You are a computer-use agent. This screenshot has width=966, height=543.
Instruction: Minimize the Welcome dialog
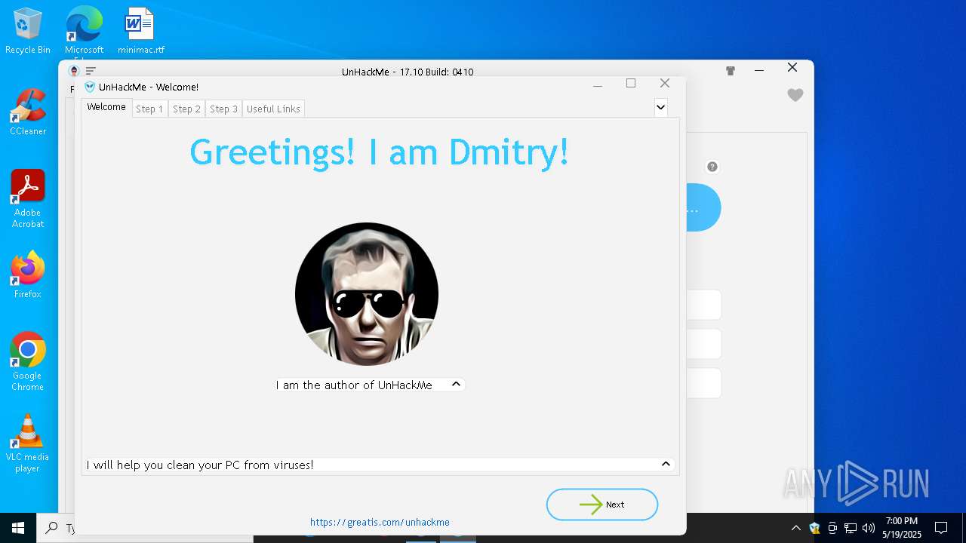[598, 86]
